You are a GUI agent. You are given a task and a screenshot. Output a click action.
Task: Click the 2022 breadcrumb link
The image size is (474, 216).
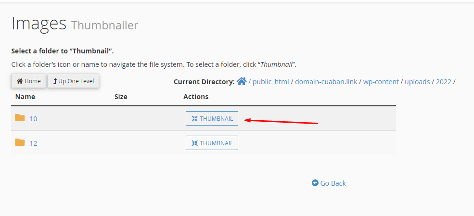coord(444,82)
